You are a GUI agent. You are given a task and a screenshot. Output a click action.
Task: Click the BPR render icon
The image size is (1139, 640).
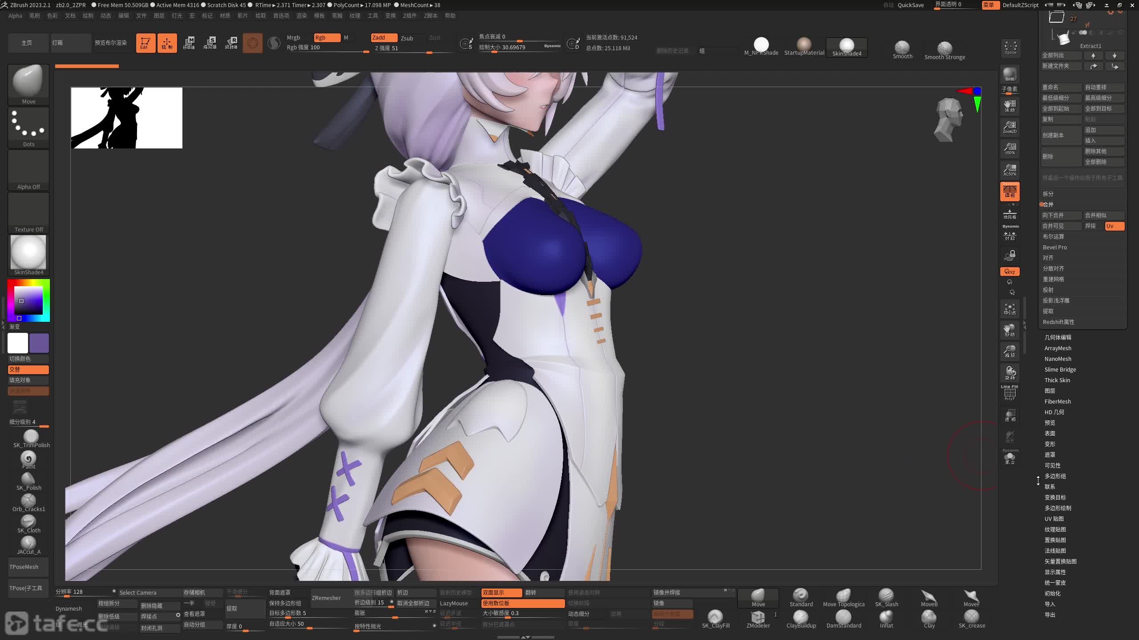tap(1010, 74)
